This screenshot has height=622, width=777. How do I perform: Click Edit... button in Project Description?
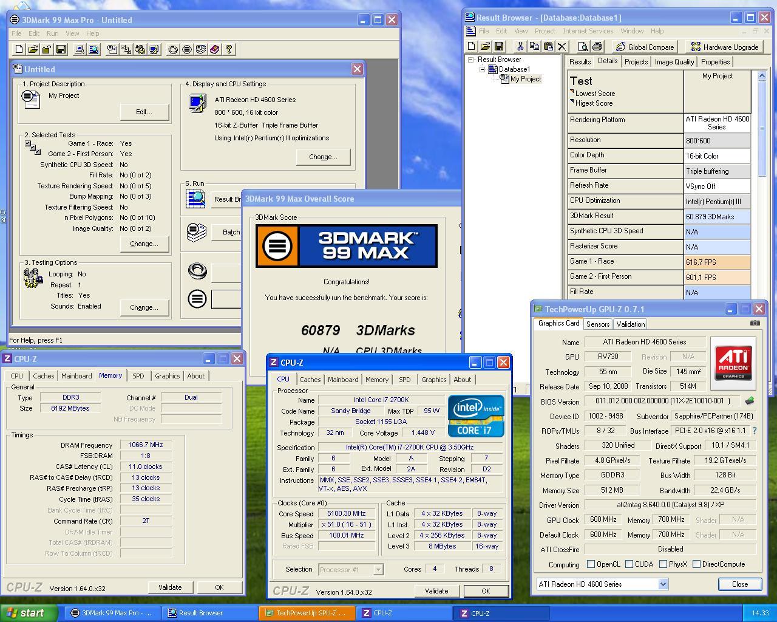144,112
